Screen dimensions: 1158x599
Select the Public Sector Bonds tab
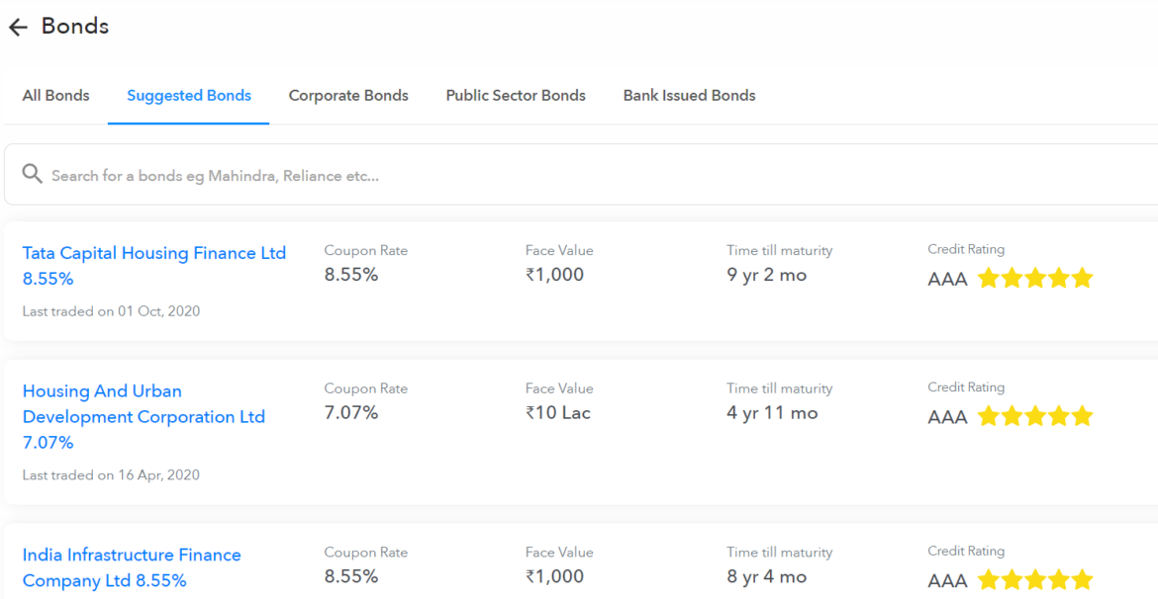[516, 95]
